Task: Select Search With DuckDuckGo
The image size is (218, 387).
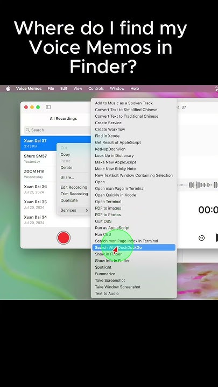Action: [x=133, y=248]
